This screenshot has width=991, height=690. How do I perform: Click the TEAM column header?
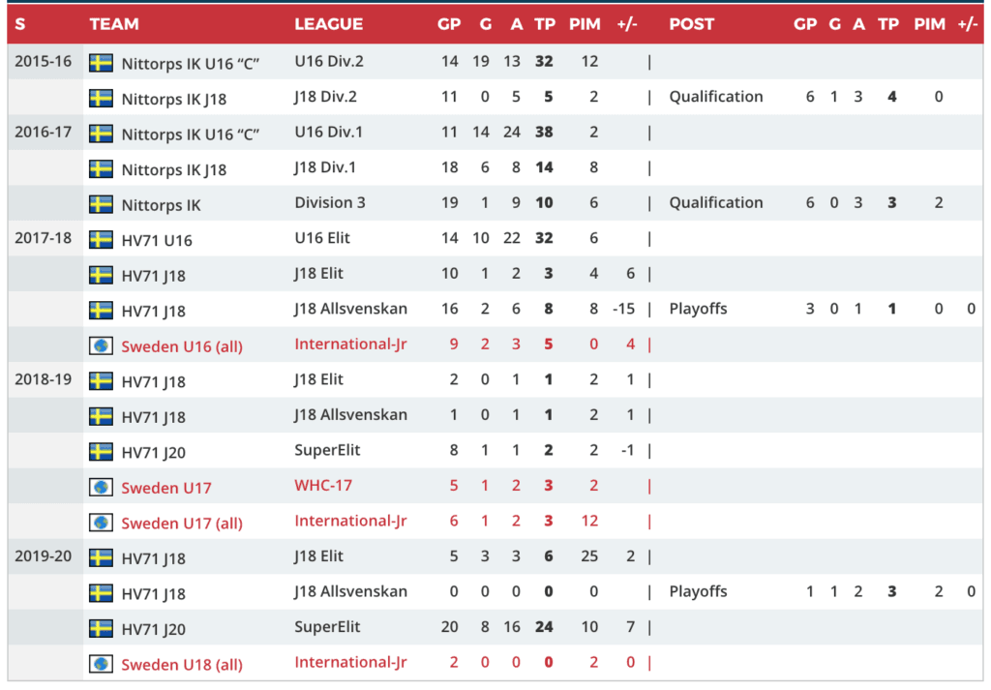click(114, 24)
